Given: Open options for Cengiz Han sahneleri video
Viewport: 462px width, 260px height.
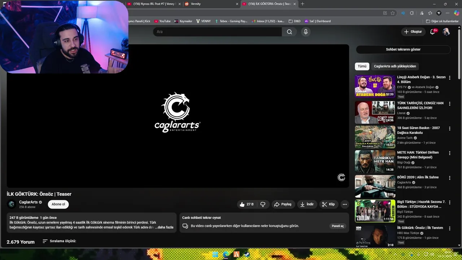Looking at the screenshot, I should tap(449, 104).
